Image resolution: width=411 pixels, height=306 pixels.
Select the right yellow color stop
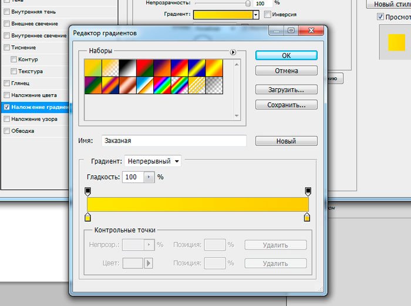[307, 218]
